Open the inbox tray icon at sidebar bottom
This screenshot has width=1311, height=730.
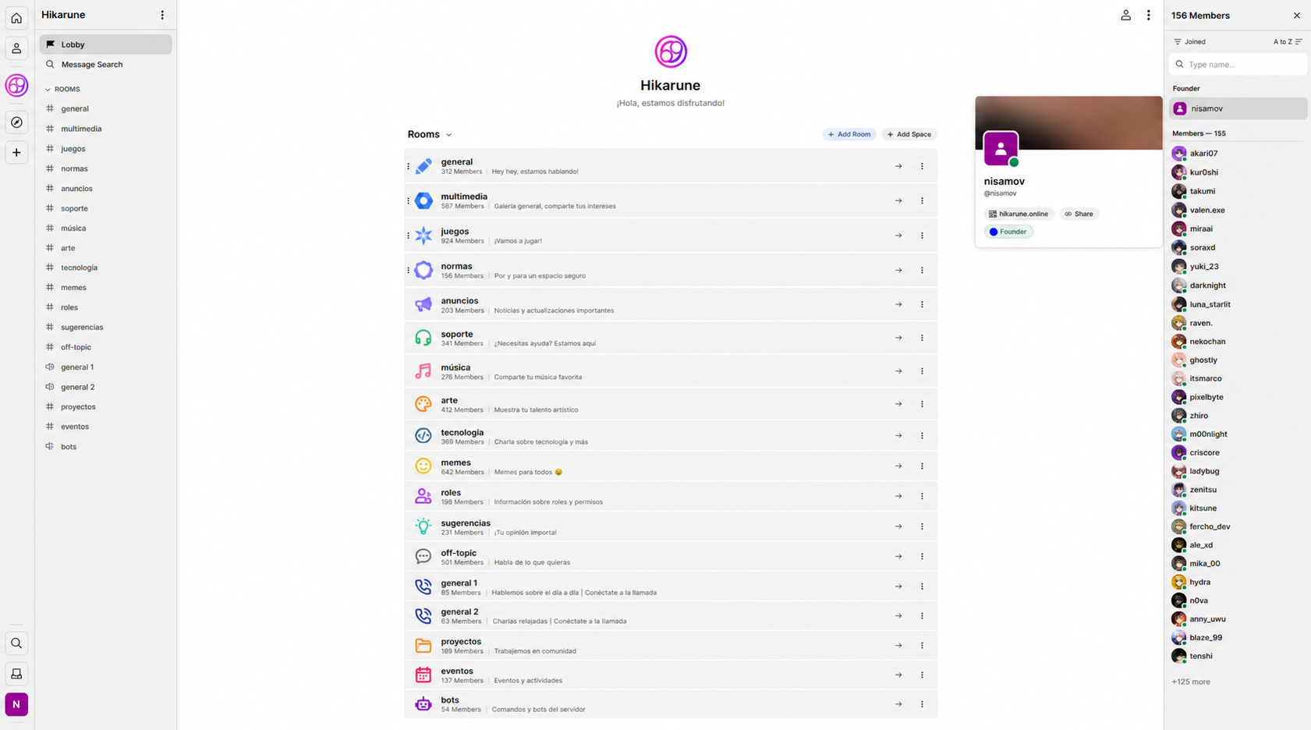pyautogui.click(x=16, y=674)
